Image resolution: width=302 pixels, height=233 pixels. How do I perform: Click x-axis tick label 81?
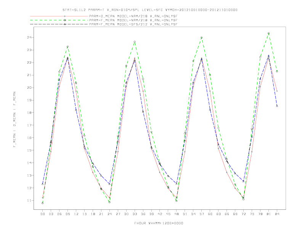point(269,214)
